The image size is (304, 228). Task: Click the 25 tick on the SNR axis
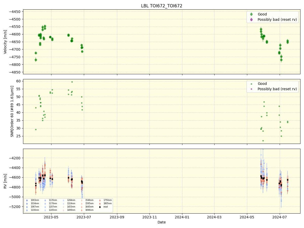(19, 136)
